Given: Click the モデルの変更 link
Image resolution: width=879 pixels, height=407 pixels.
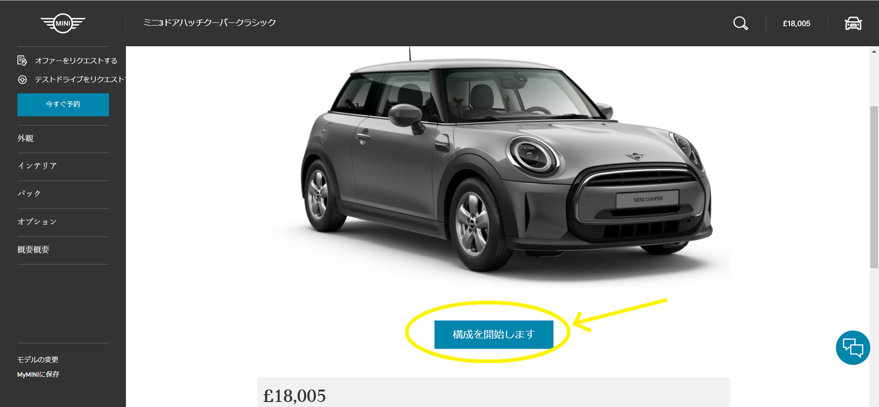Looking at the screenshot, I should point(37,360).
